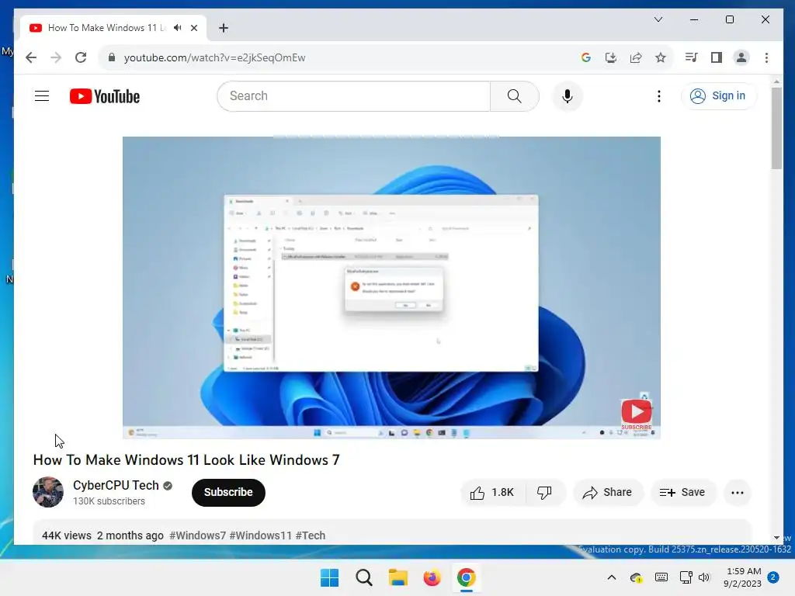
Task: Click the scrollbar down arrow
Action: coord(776,538)
